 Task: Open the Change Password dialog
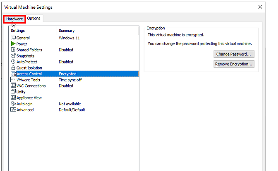[x=234, y=54]
